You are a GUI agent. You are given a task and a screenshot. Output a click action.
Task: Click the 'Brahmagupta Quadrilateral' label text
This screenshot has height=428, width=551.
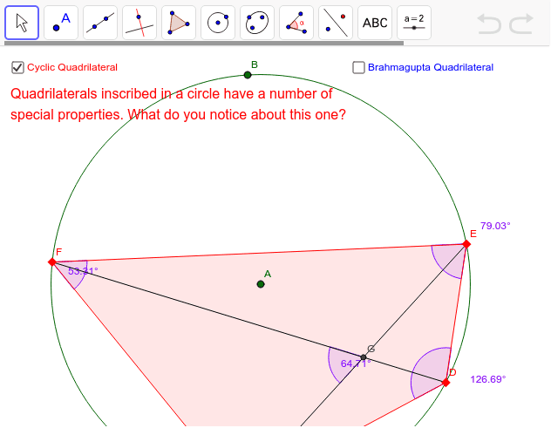click(431, 67)
